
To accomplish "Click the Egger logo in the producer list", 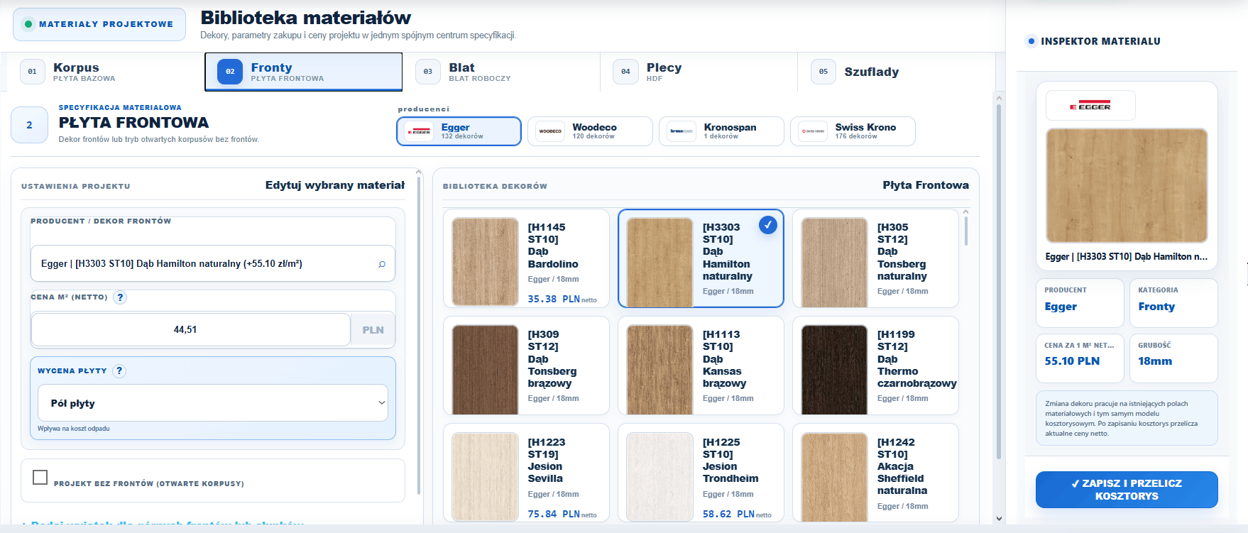I will pyautogui.click(x=419, y=131).
